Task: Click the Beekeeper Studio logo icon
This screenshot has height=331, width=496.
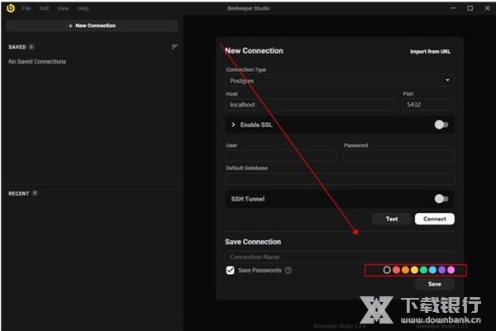Action: pos(10,7)
